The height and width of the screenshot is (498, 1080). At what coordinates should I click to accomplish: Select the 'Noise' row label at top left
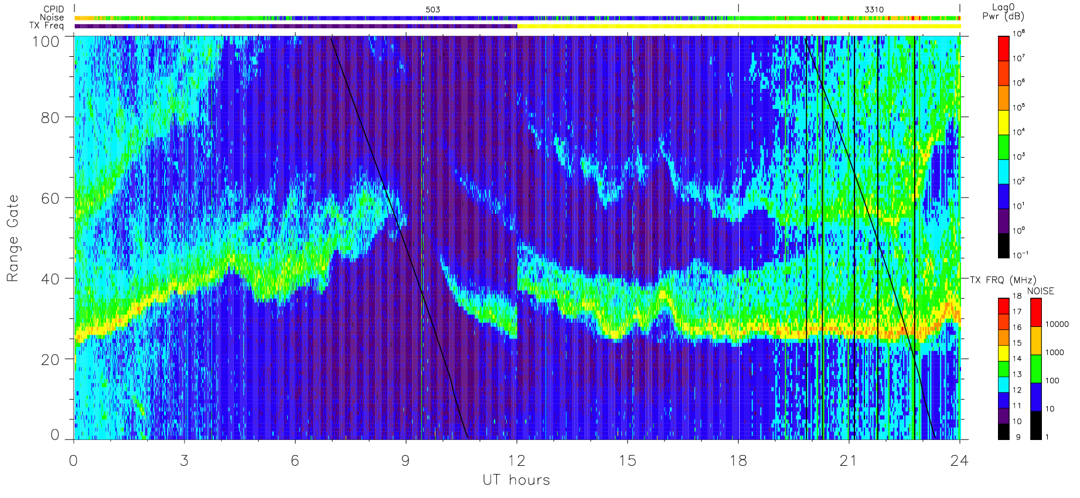(x=52, y=18)
